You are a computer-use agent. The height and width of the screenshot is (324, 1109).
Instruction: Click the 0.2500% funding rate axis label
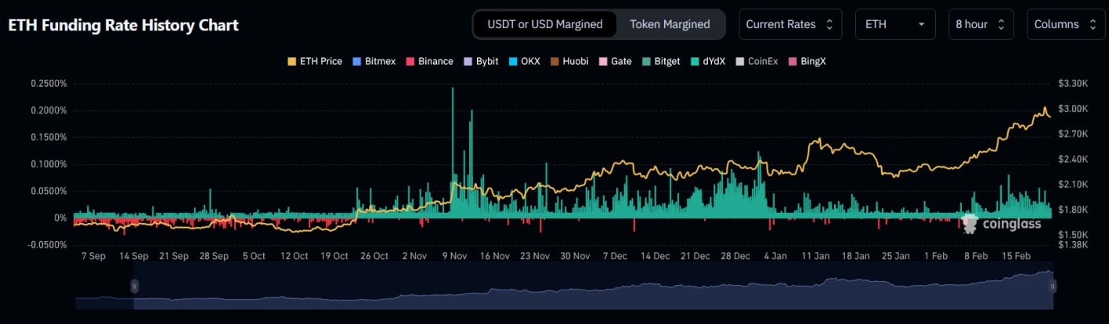[x=49, y=84]
